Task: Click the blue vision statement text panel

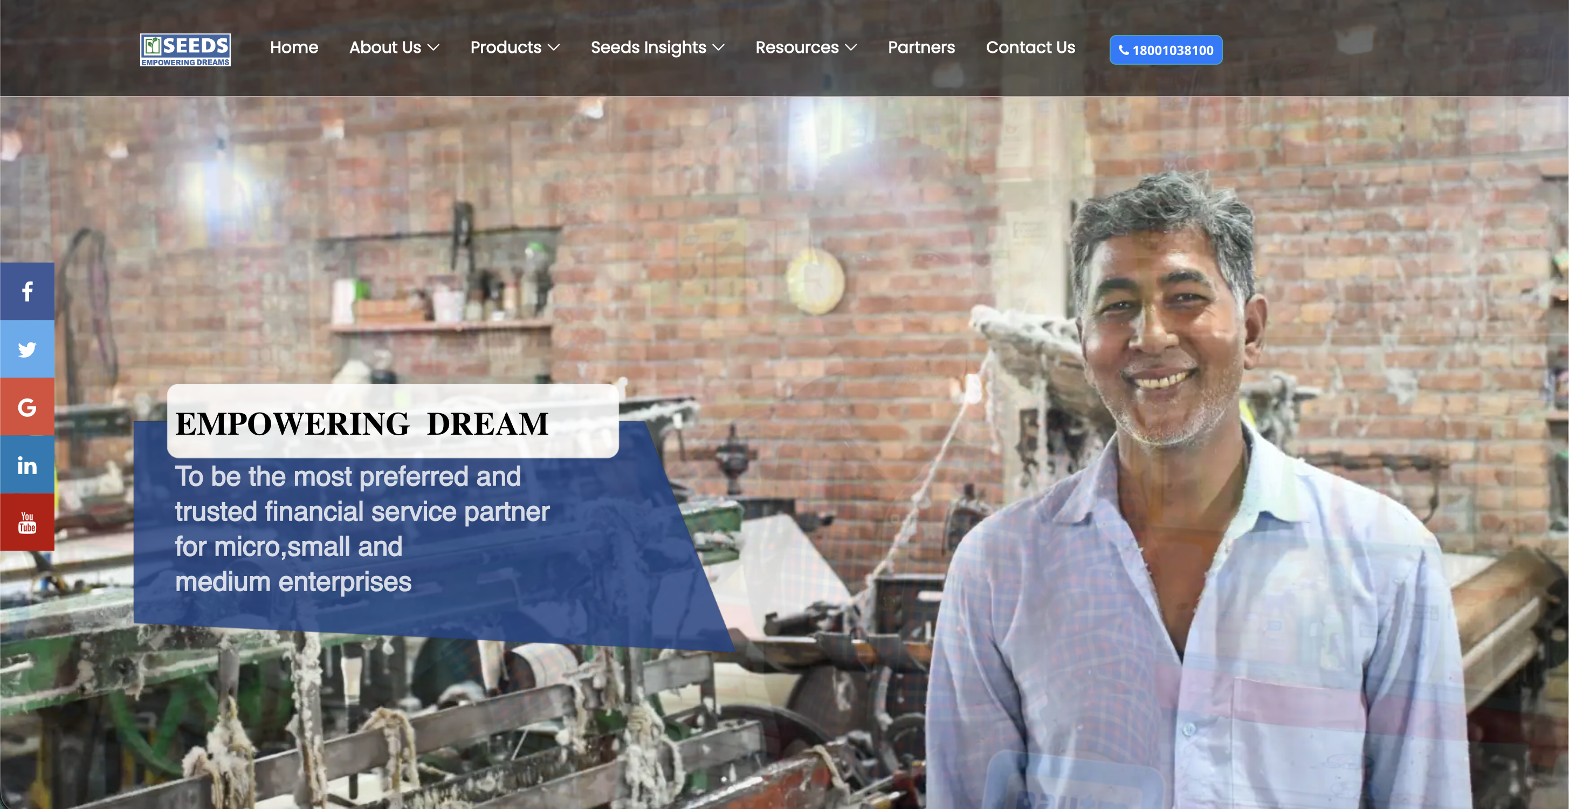Action: 362,529
